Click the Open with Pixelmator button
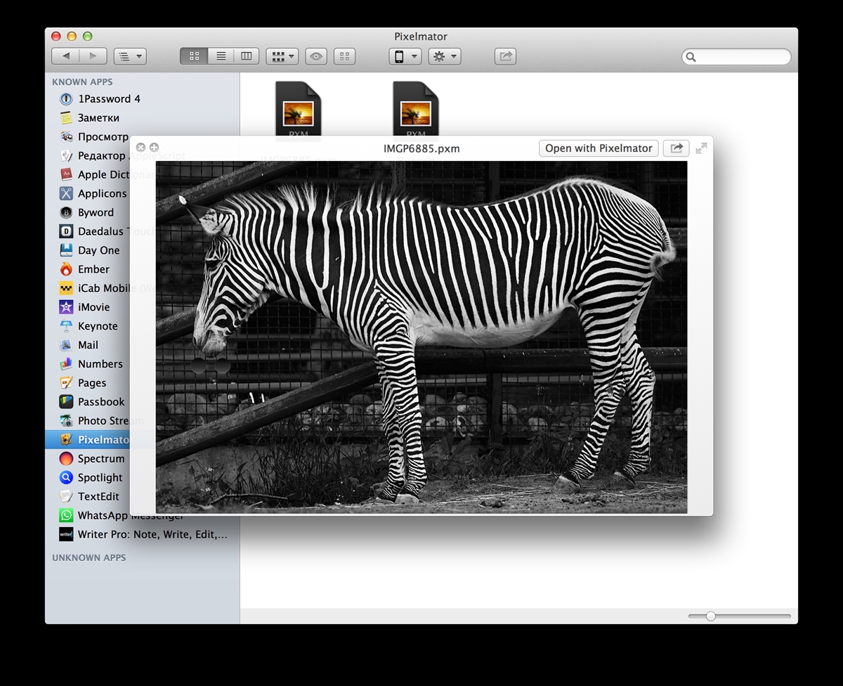 (x=599, y=148)
